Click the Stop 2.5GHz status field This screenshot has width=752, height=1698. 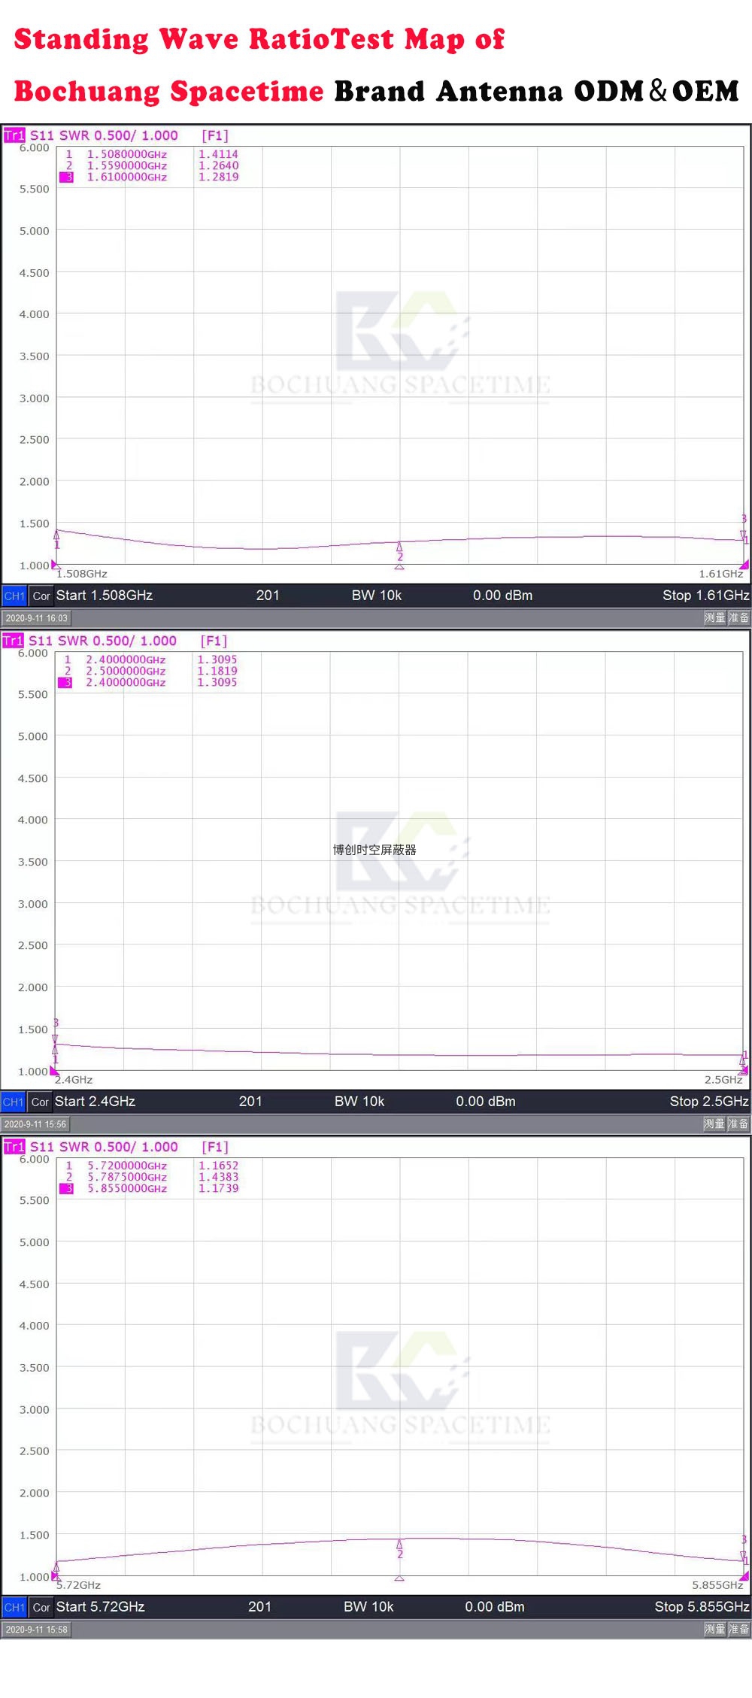(708, 1102)
